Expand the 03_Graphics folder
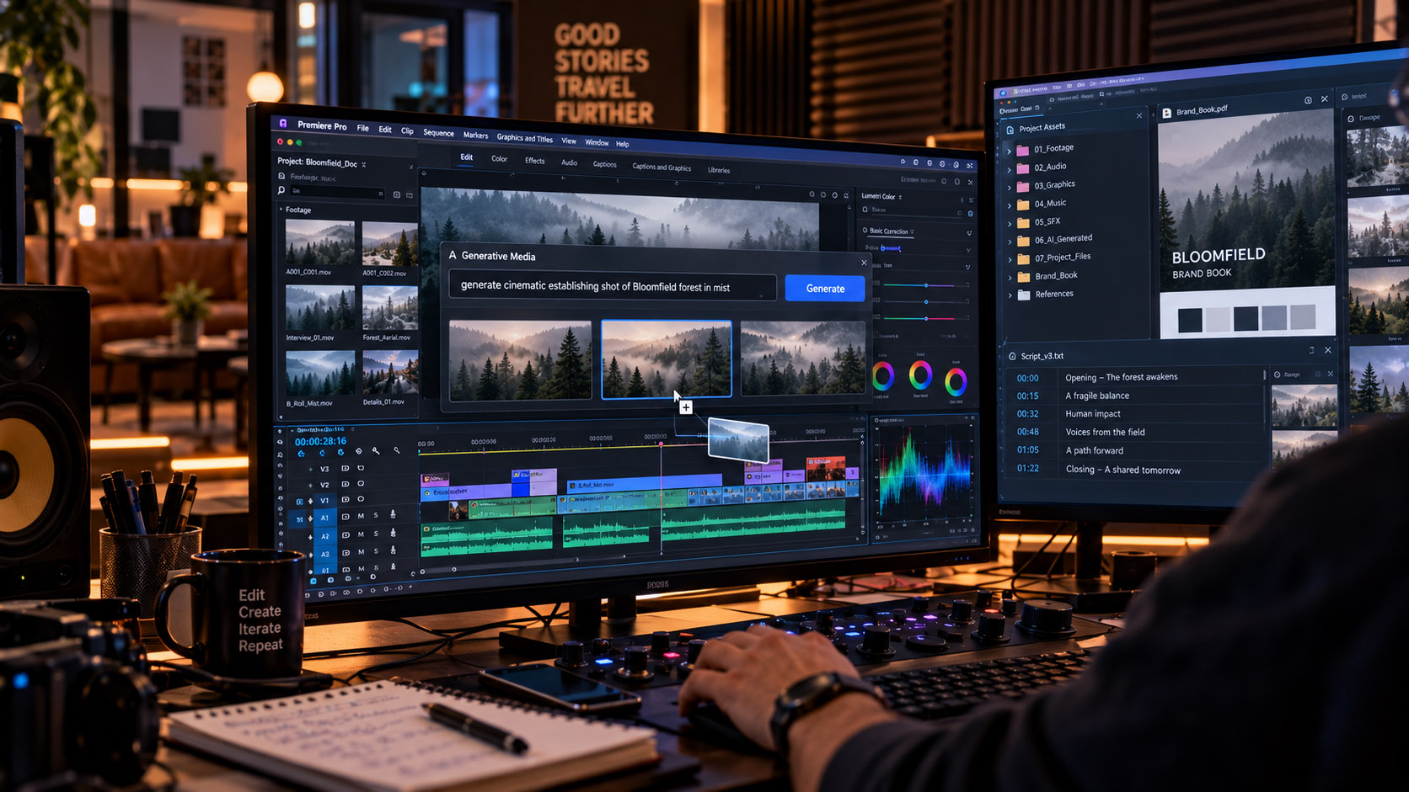 coord(1009,187)
